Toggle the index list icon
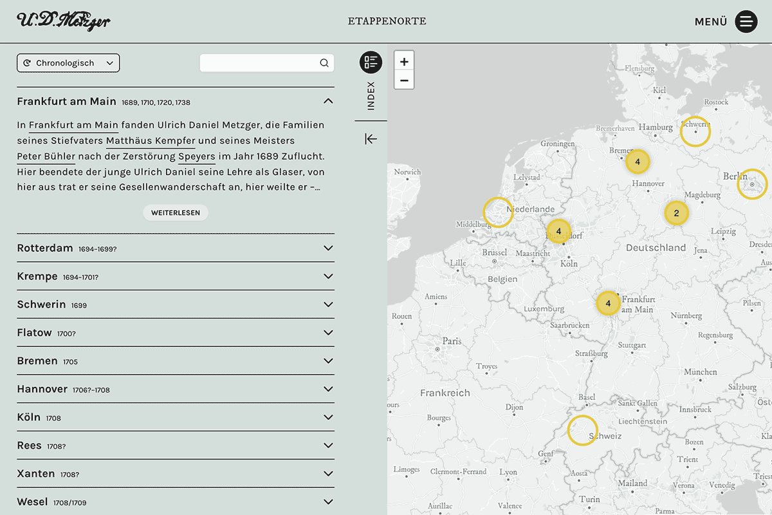 [371, 62]
